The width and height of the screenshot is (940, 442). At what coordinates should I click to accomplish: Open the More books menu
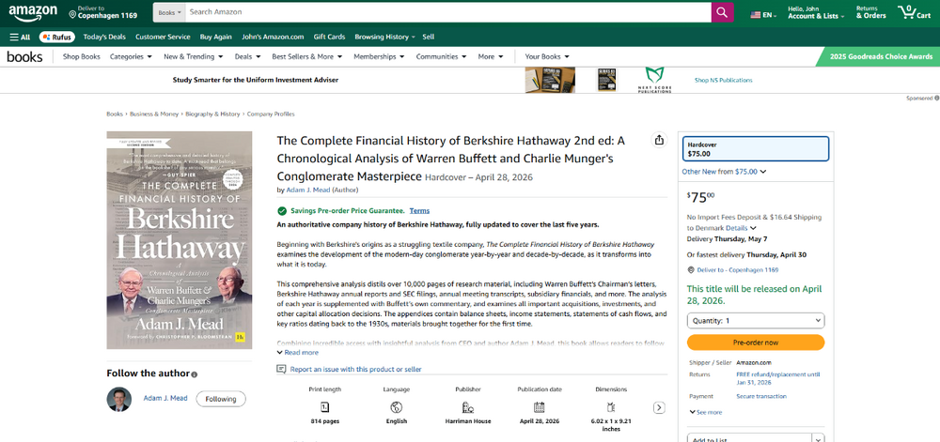pyautogui.click(x=491, y=57)
